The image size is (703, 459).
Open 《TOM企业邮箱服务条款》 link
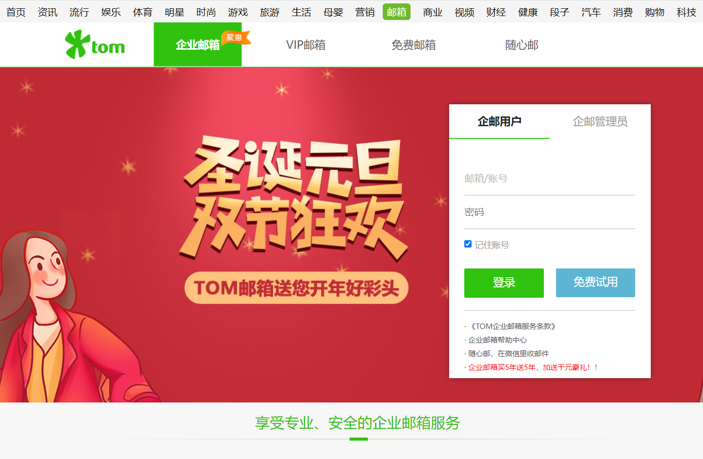(x=512, y=326)
